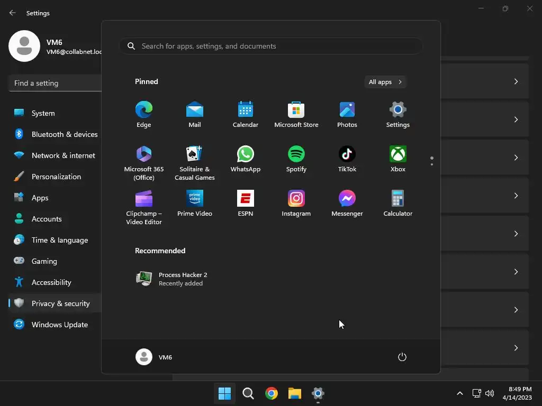Open the ESPN pinned app
542x406 pixels.
click(x=246, y=204)
